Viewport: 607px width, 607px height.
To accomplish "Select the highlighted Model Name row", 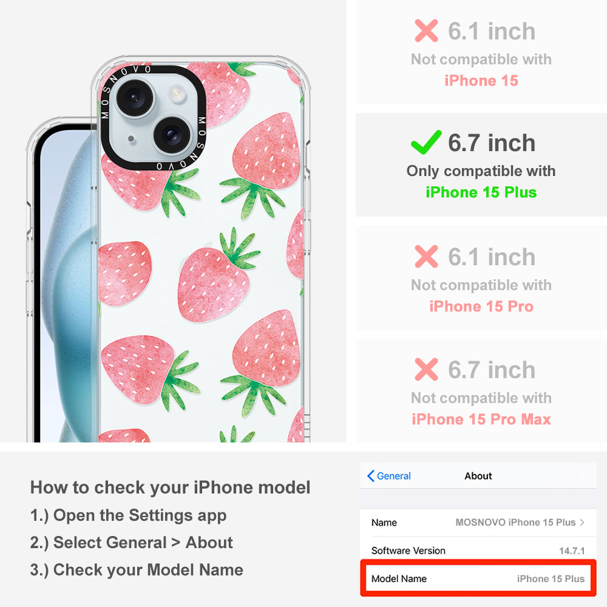I will pyautogui.click(x=478, y=578).
